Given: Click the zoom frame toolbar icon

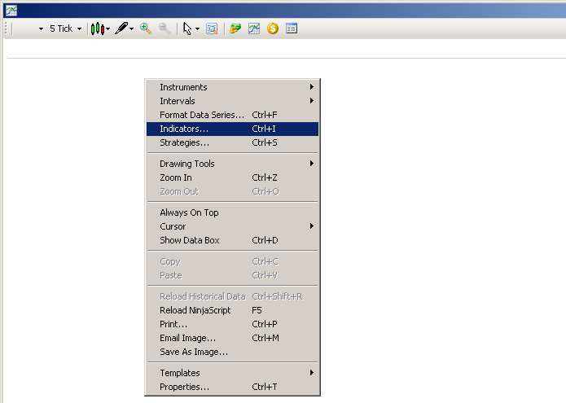Looking at the screenshot, I should pos(212,28).
